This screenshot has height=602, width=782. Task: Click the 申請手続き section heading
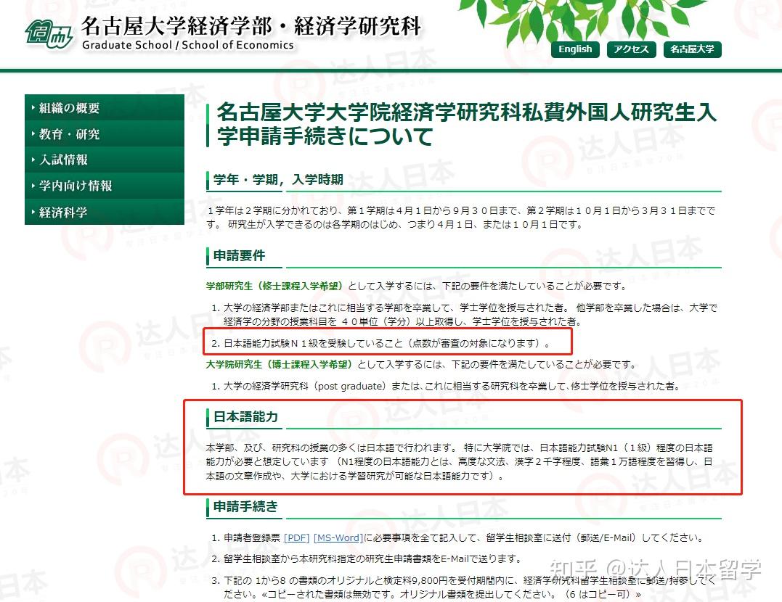point(246,506)
